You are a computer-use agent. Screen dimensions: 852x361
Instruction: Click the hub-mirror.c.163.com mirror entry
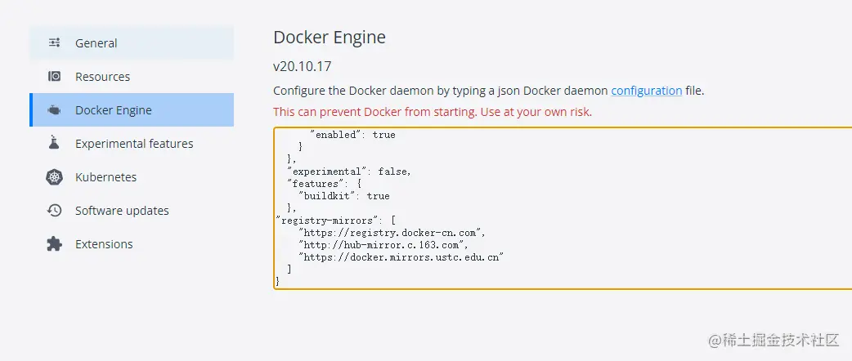click(382, 245)
